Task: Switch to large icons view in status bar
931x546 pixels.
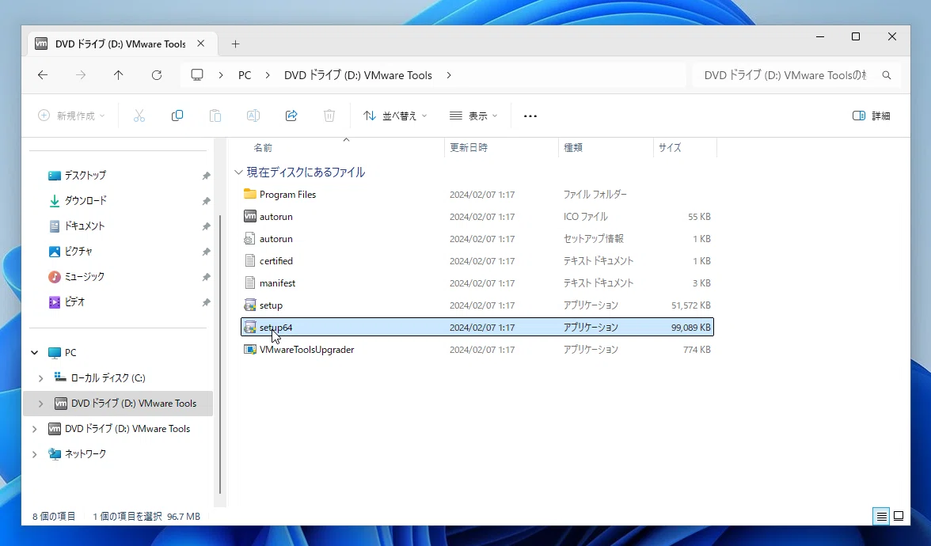Action: [x=899, y=516]
